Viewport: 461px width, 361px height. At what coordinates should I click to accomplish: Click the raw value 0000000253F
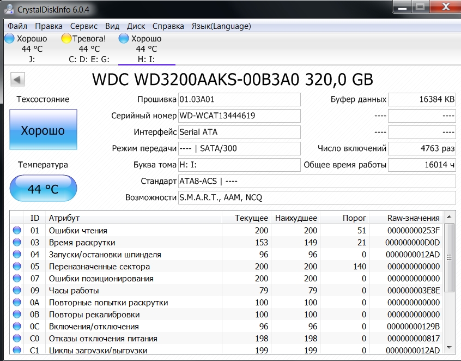coord(414,230)
